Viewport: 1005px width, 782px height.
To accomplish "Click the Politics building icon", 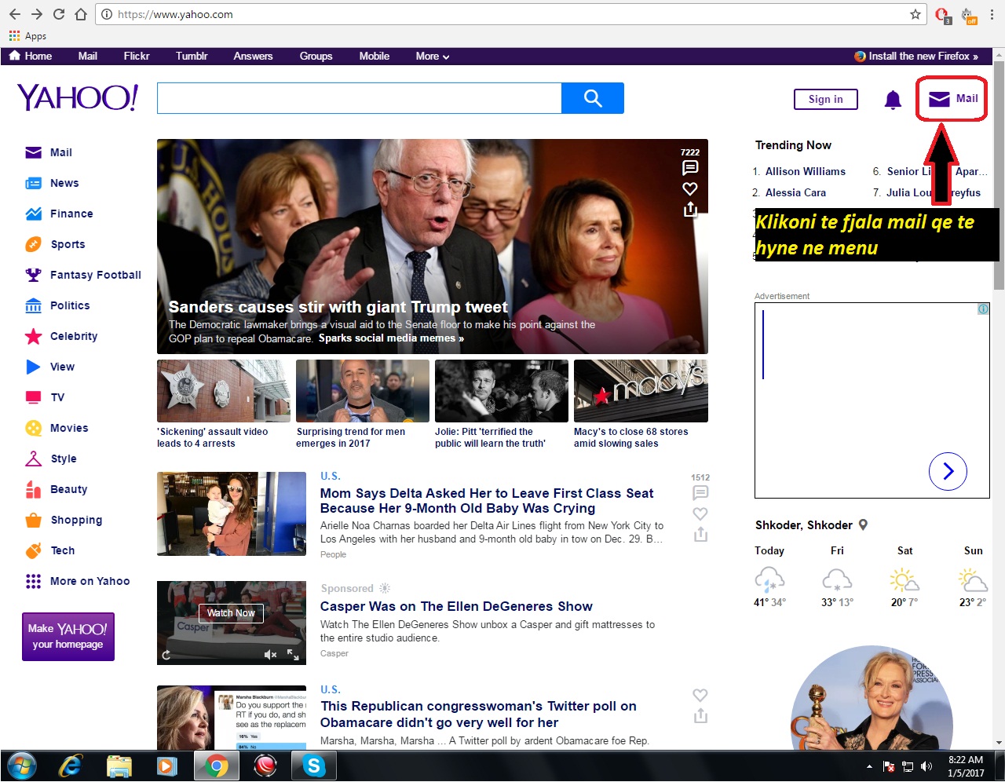I will point(33,305).
